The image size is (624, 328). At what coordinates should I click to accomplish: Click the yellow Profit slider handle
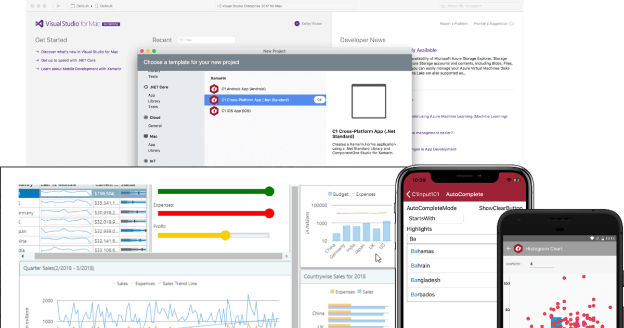coord(225,235)
